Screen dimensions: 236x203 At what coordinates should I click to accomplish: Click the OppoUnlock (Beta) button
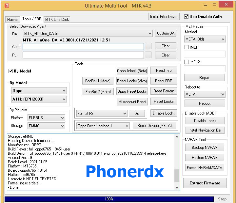[132, 71]
